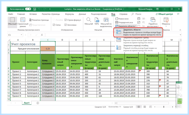The height and width of the screenshot is (115, 189).
Task: Switch to Страничный режим view
Action: coord(23,22)
